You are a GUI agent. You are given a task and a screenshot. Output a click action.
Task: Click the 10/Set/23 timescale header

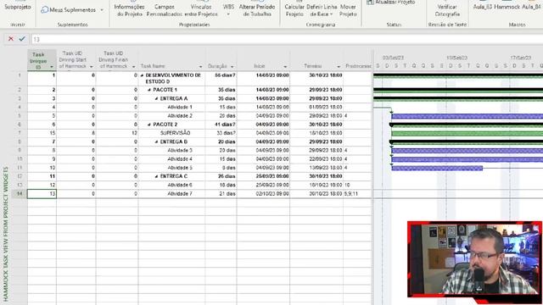pos(456,58)
